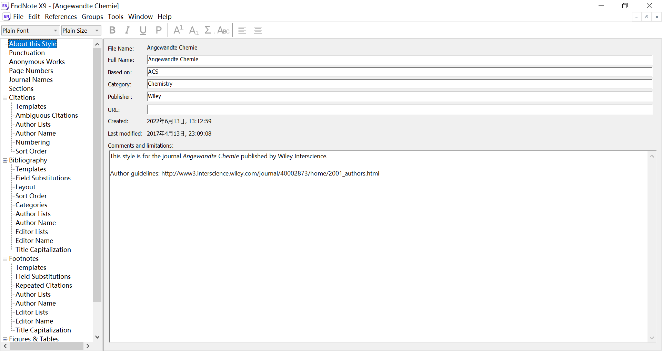Open Title Capitalization under Footnotes
The width and height of the screenshot is (662, 351).
(43, 330)
